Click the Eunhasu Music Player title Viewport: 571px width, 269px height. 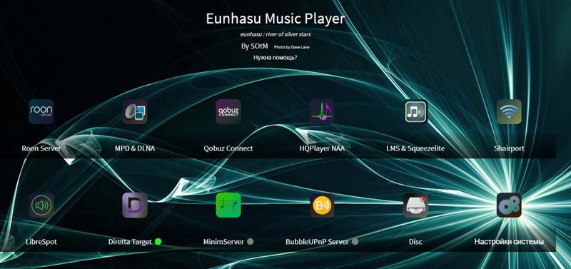click(276, 19)
